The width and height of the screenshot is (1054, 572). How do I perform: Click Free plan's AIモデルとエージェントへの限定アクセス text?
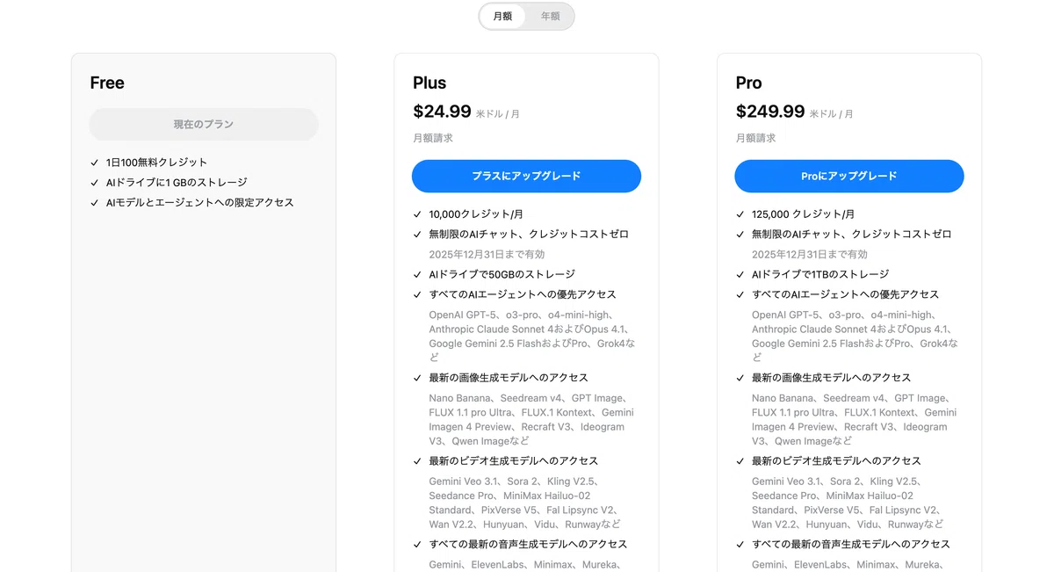pos(199,203)
